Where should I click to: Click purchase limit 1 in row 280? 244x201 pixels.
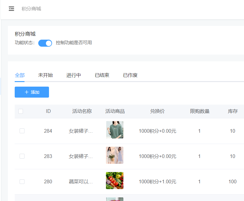point(199,181)
